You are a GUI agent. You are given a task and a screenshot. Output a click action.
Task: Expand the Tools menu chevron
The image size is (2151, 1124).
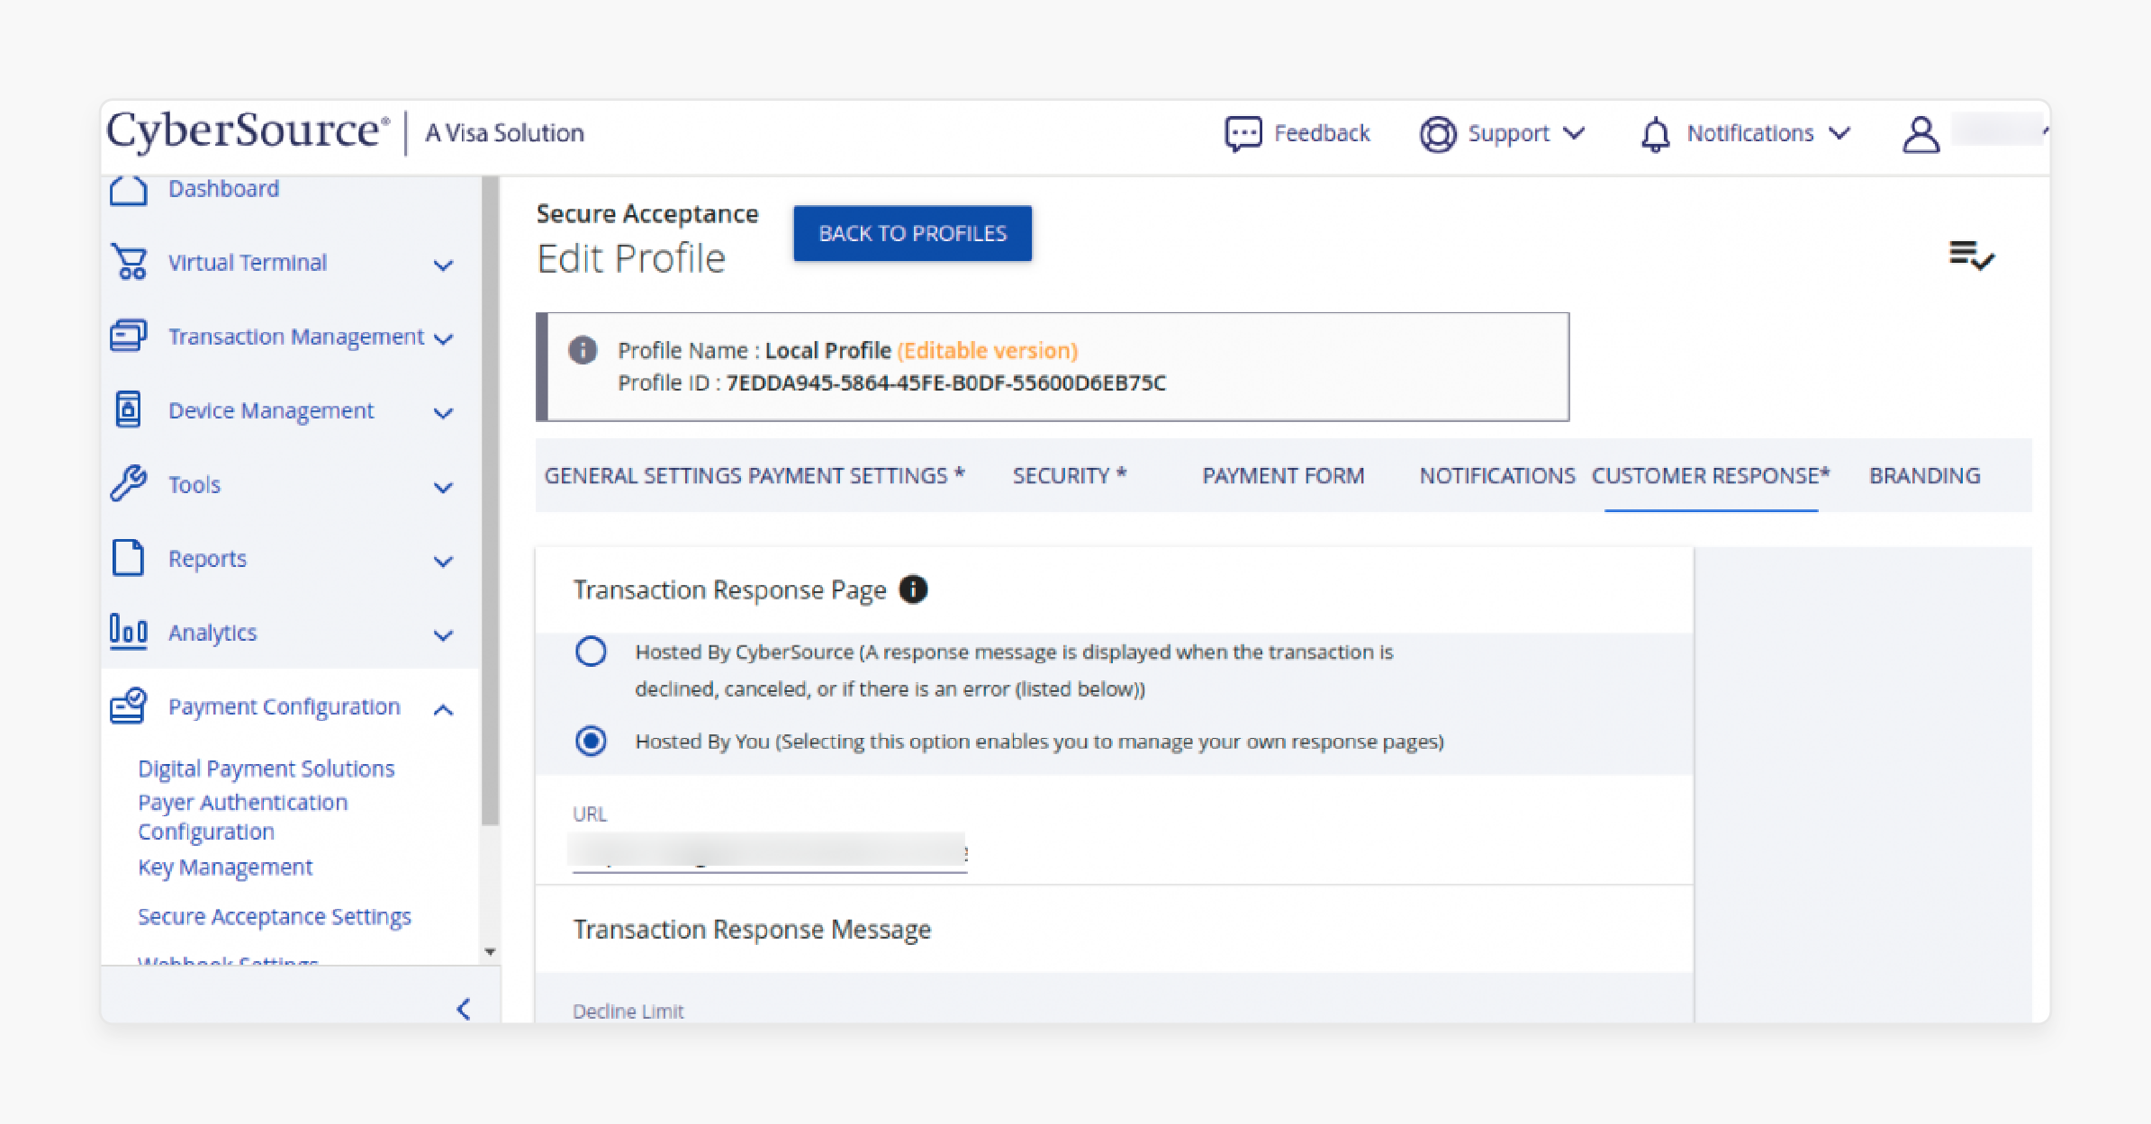pos(443,488)
